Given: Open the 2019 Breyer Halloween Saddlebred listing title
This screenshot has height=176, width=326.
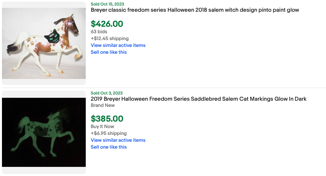Looking at the screenshot, I should coord(198,99).
